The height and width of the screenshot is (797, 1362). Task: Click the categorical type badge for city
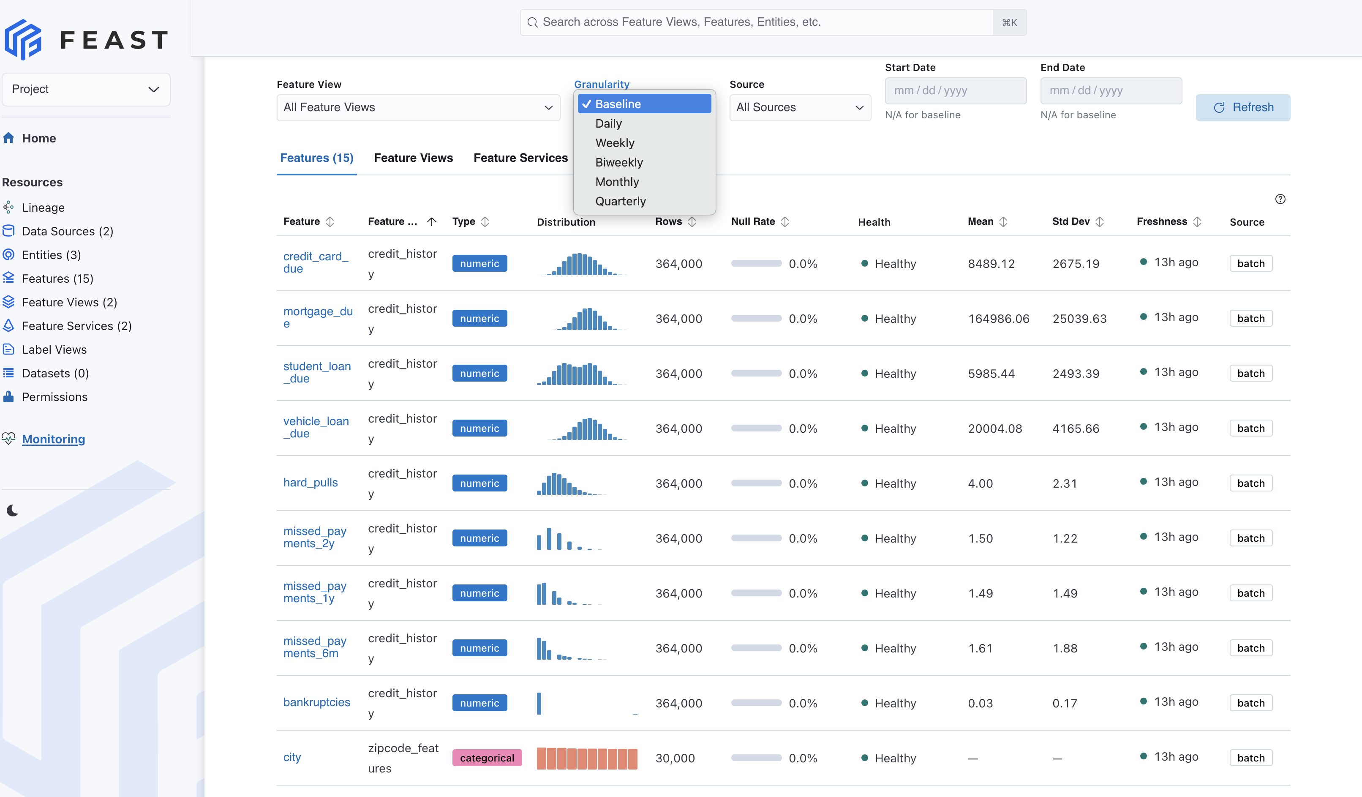tap(486, 758)
